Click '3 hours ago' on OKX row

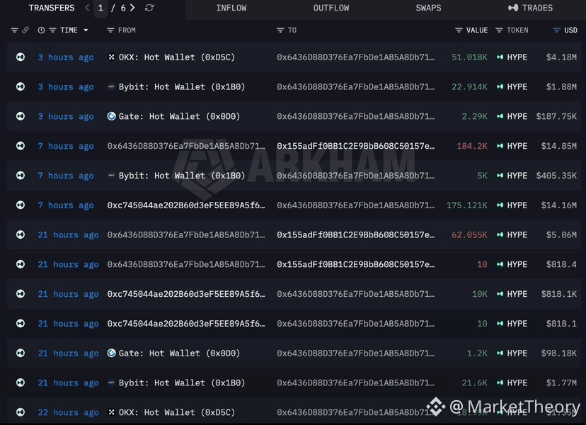coord(66,57)
